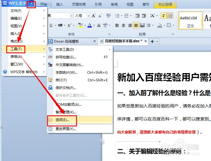Open line spacing options
This screenshot has width=211, height=161.
149,25
